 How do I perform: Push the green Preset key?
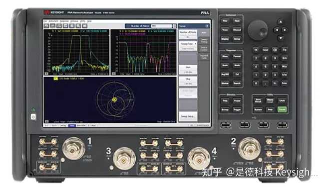click(x=282, y=109)
